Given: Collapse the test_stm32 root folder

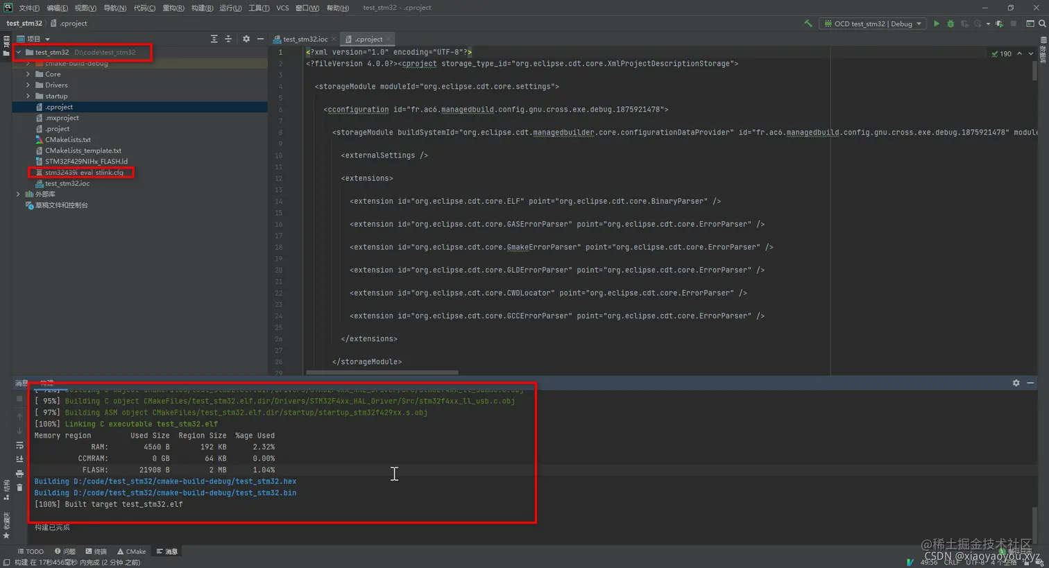Looking at the screenshot, I should [x=19, y=52].
